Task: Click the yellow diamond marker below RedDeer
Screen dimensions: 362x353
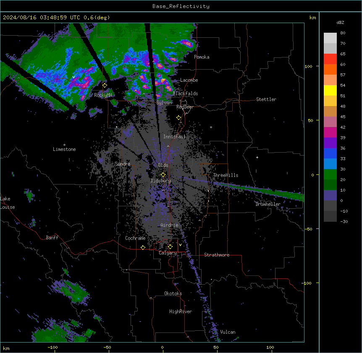Action: click(179, 118)
